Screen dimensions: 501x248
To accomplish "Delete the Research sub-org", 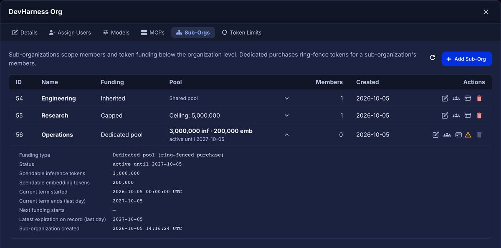I will click(479, 116).
